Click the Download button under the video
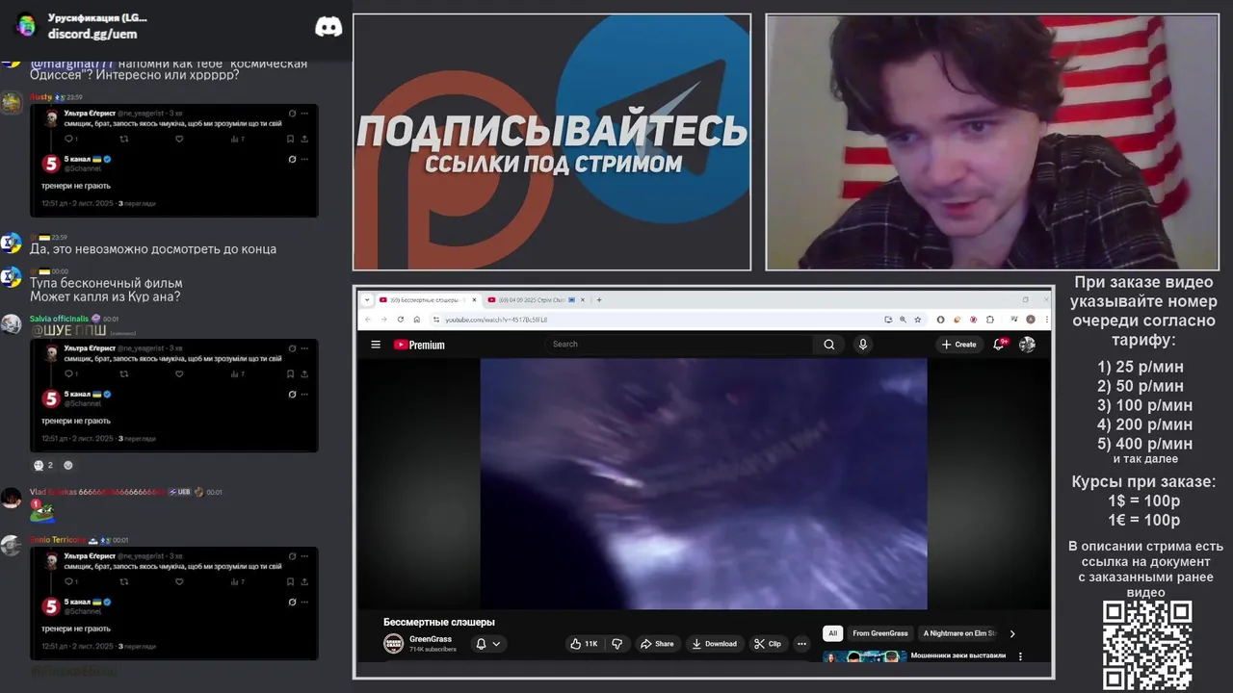Image resolution: width=1233 pixels, height=693 pixels. 715,644
